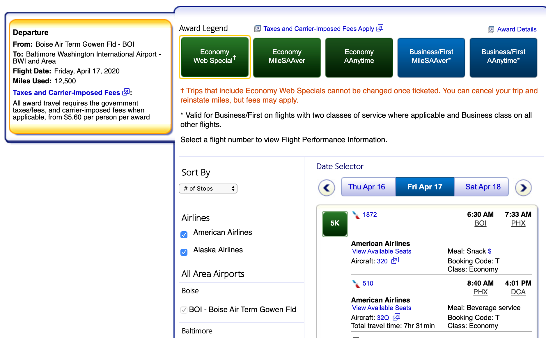The width and height of the screenshot is (546, 338).
Task: Click the next date arrow icon
Action: point(523,188)
